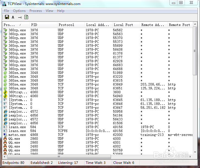Sort by the PID column header
This screenshot has width=200, height=168.
coord(43,25)
